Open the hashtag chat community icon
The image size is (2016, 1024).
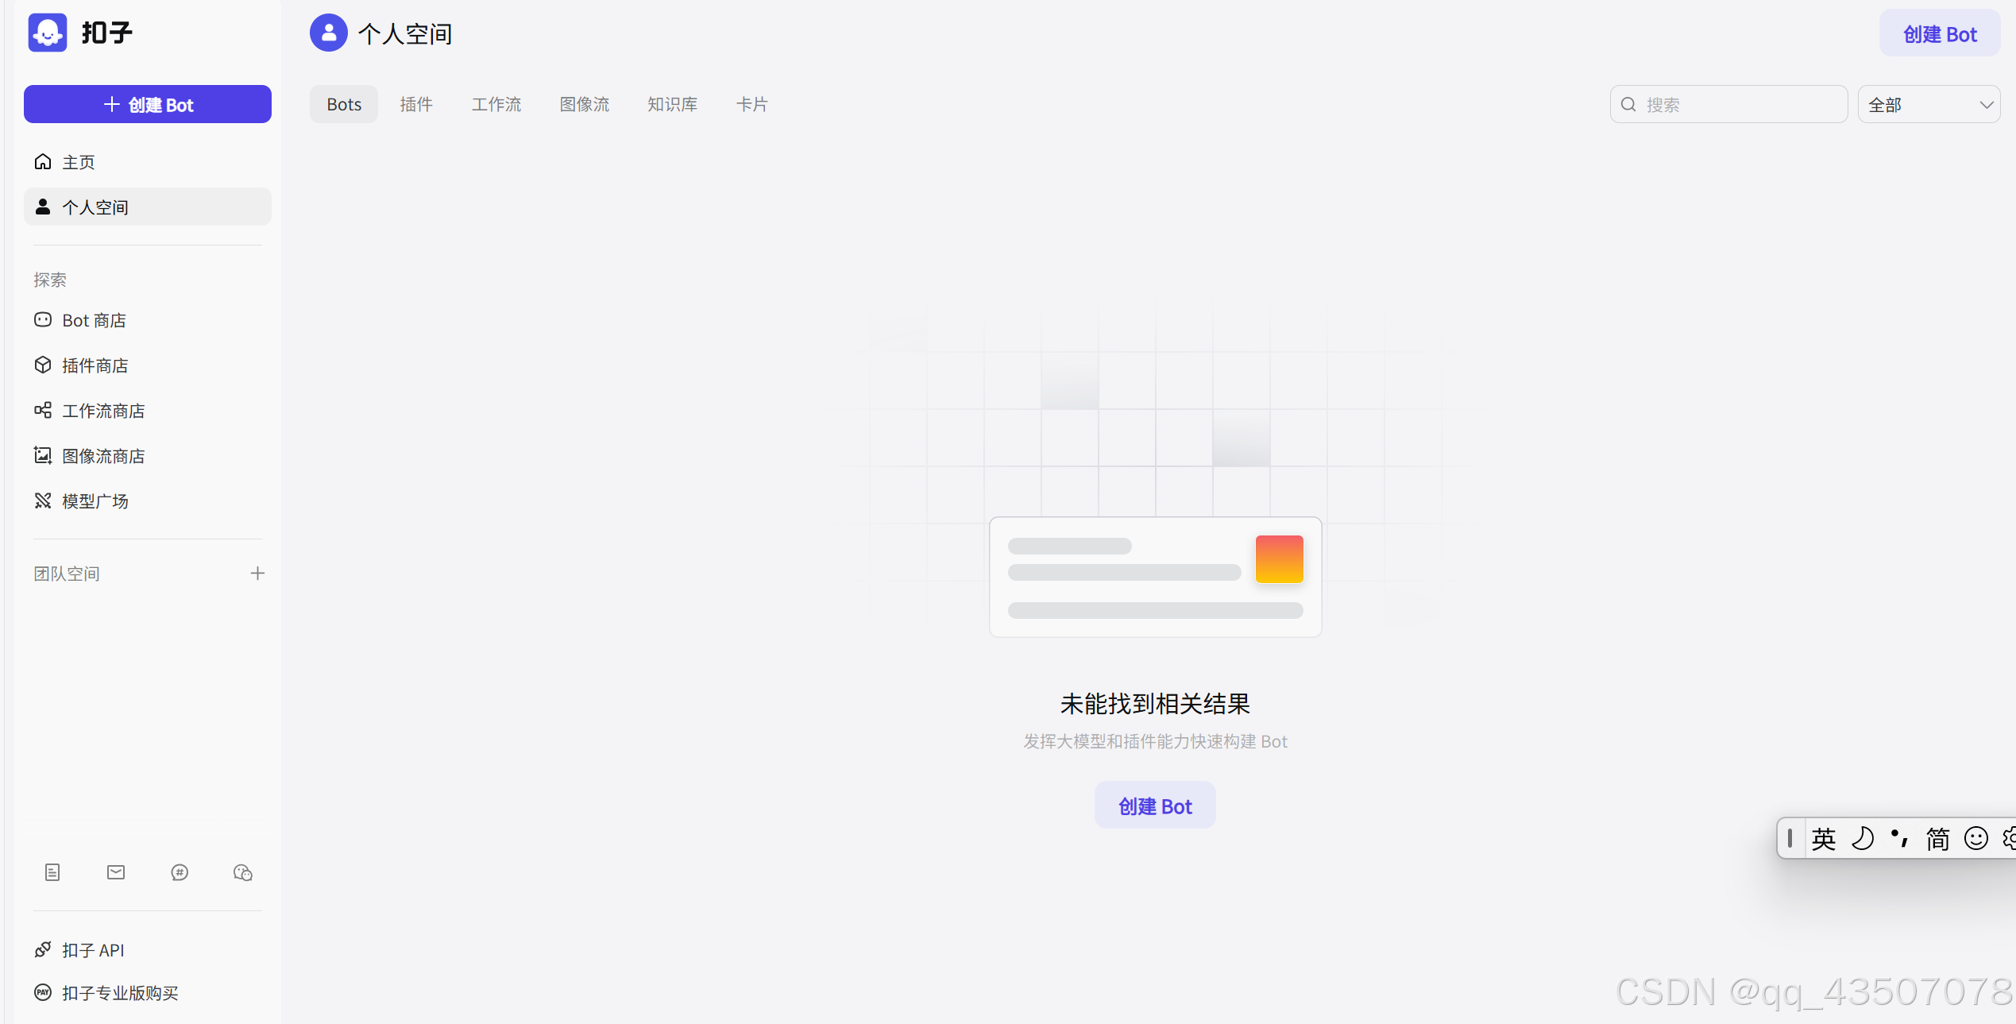180,872
